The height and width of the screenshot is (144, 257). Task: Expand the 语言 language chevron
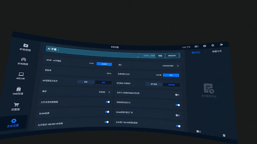(178, 66)
